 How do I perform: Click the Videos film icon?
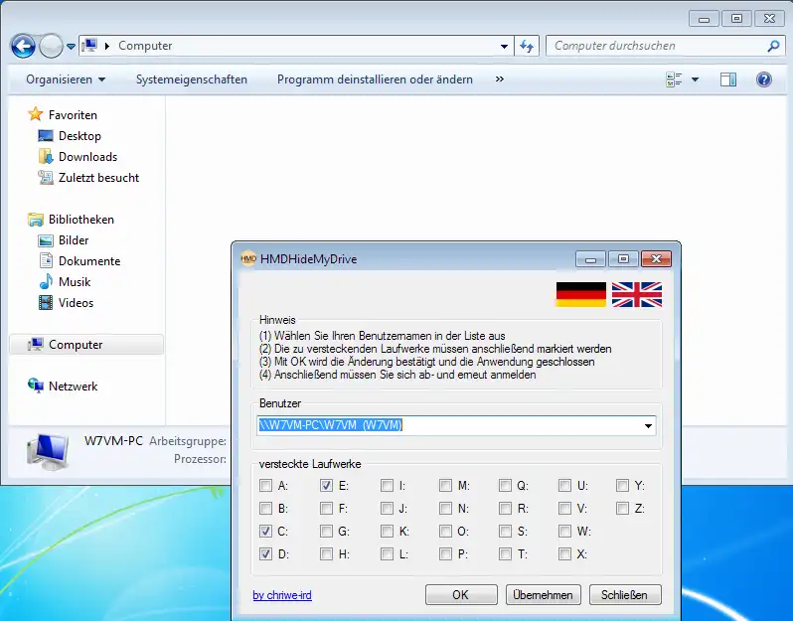(x=46, y=302)
